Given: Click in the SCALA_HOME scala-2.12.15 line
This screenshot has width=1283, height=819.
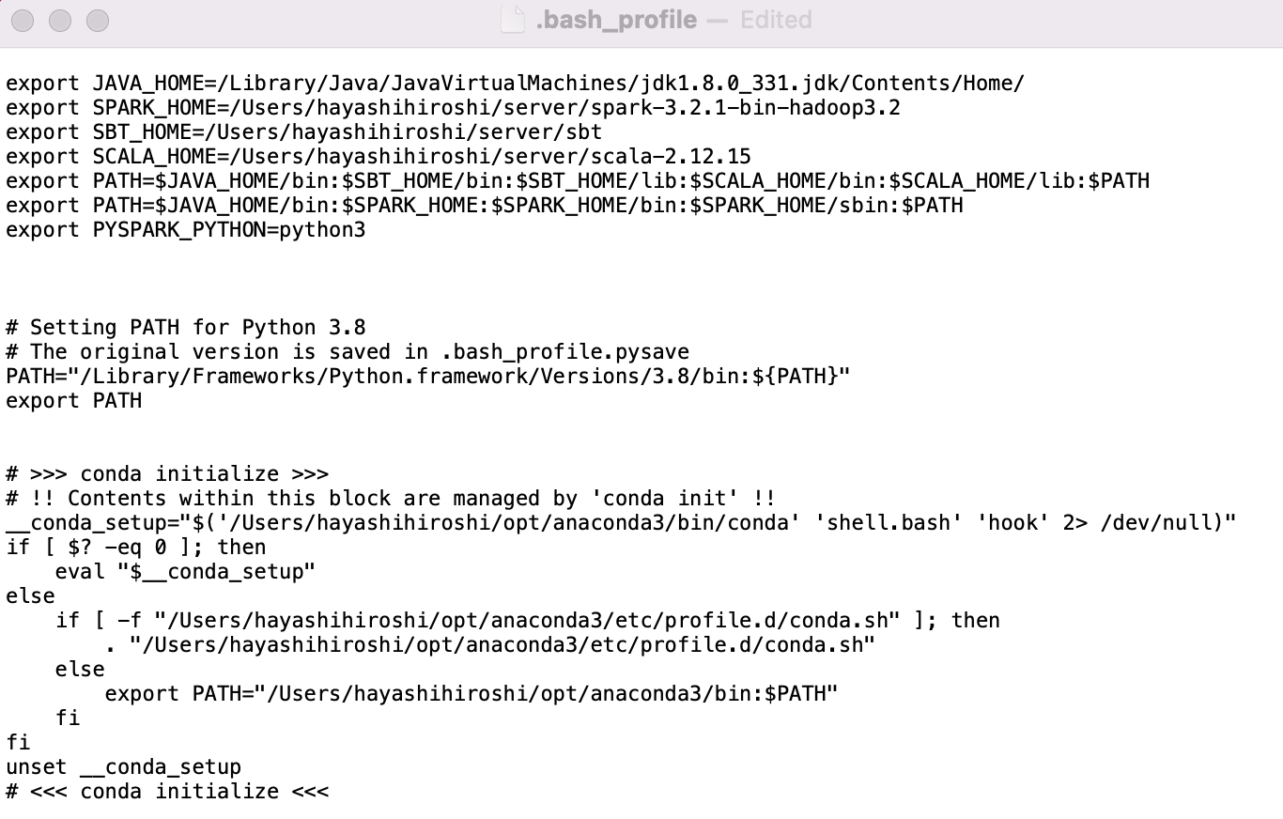Looking at the screenshot, I should (x=379, y=157).
